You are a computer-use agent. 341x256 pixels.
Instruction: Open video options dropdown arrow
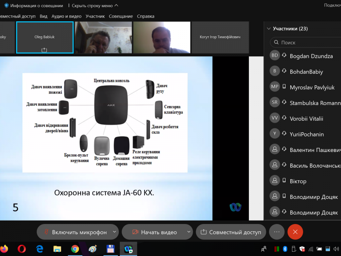click(189, 232)
